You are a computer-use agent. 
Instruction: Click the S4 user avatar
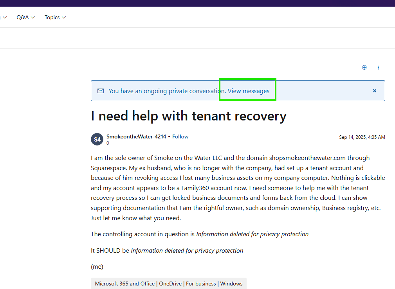[x=97, y=139]
